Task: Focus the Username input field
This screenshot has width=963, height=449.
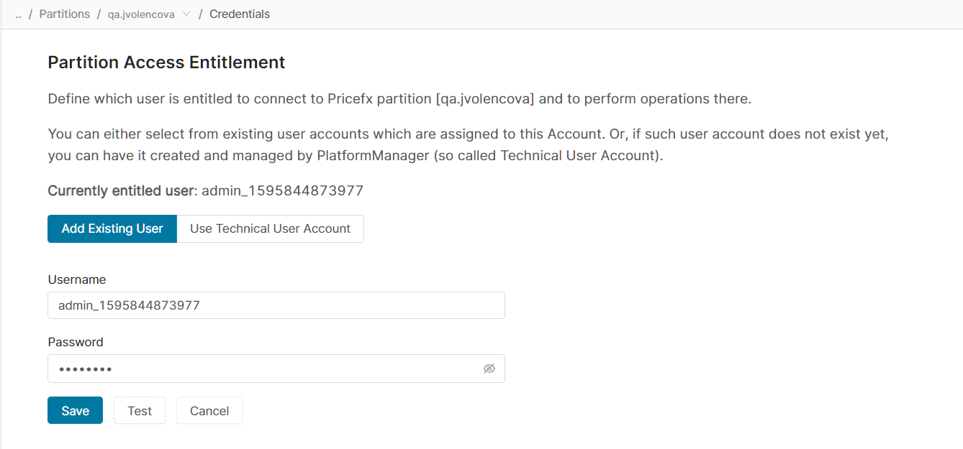Action: pyautogui.click(x=276, y=305)
